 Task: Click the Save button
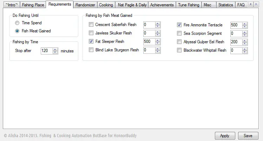tap(248, 136)
